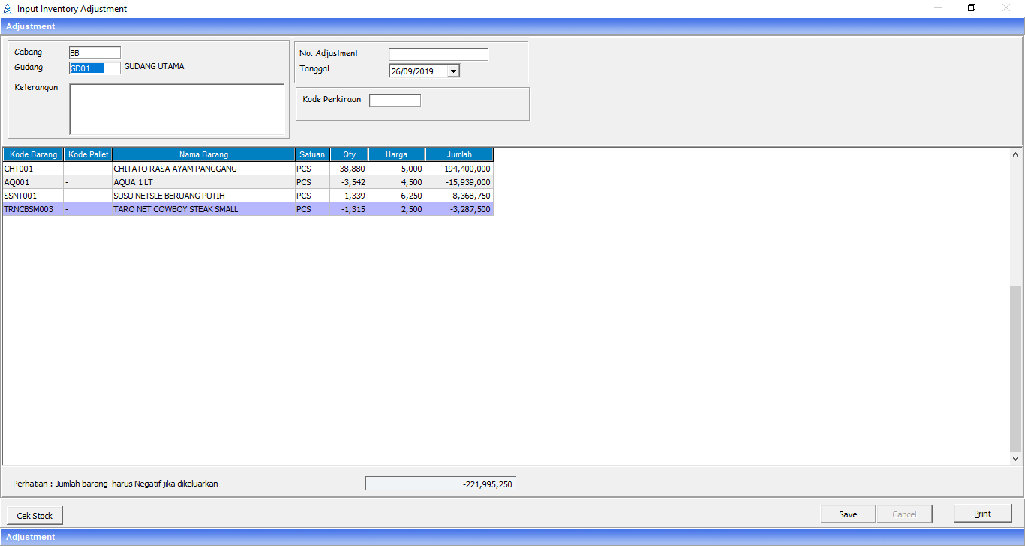
Task: Click the Cabang input field
Action: coord(95,53)
